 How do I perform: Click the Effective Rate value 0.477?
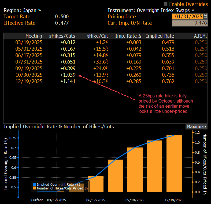[x=62, y=23]
